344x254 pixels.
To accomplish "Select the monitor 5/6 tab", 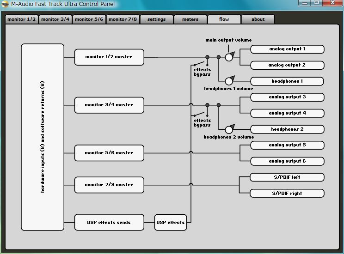I will point(89,19).
